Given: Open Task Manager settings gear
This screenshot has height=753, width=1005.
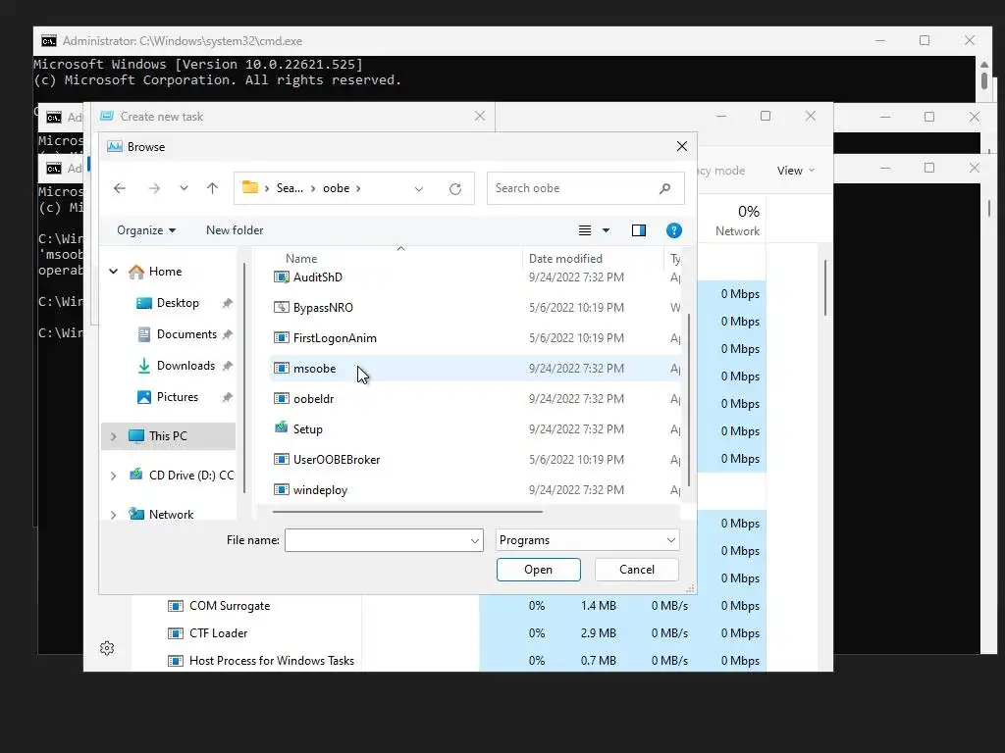Looking at the screenshot, I should (x=107, y=648).
